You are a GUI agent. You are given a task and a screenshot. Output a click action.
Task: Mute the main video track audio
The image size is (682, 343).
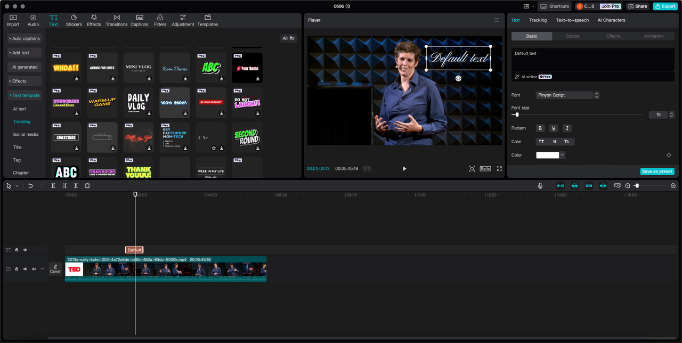point(34,269)
